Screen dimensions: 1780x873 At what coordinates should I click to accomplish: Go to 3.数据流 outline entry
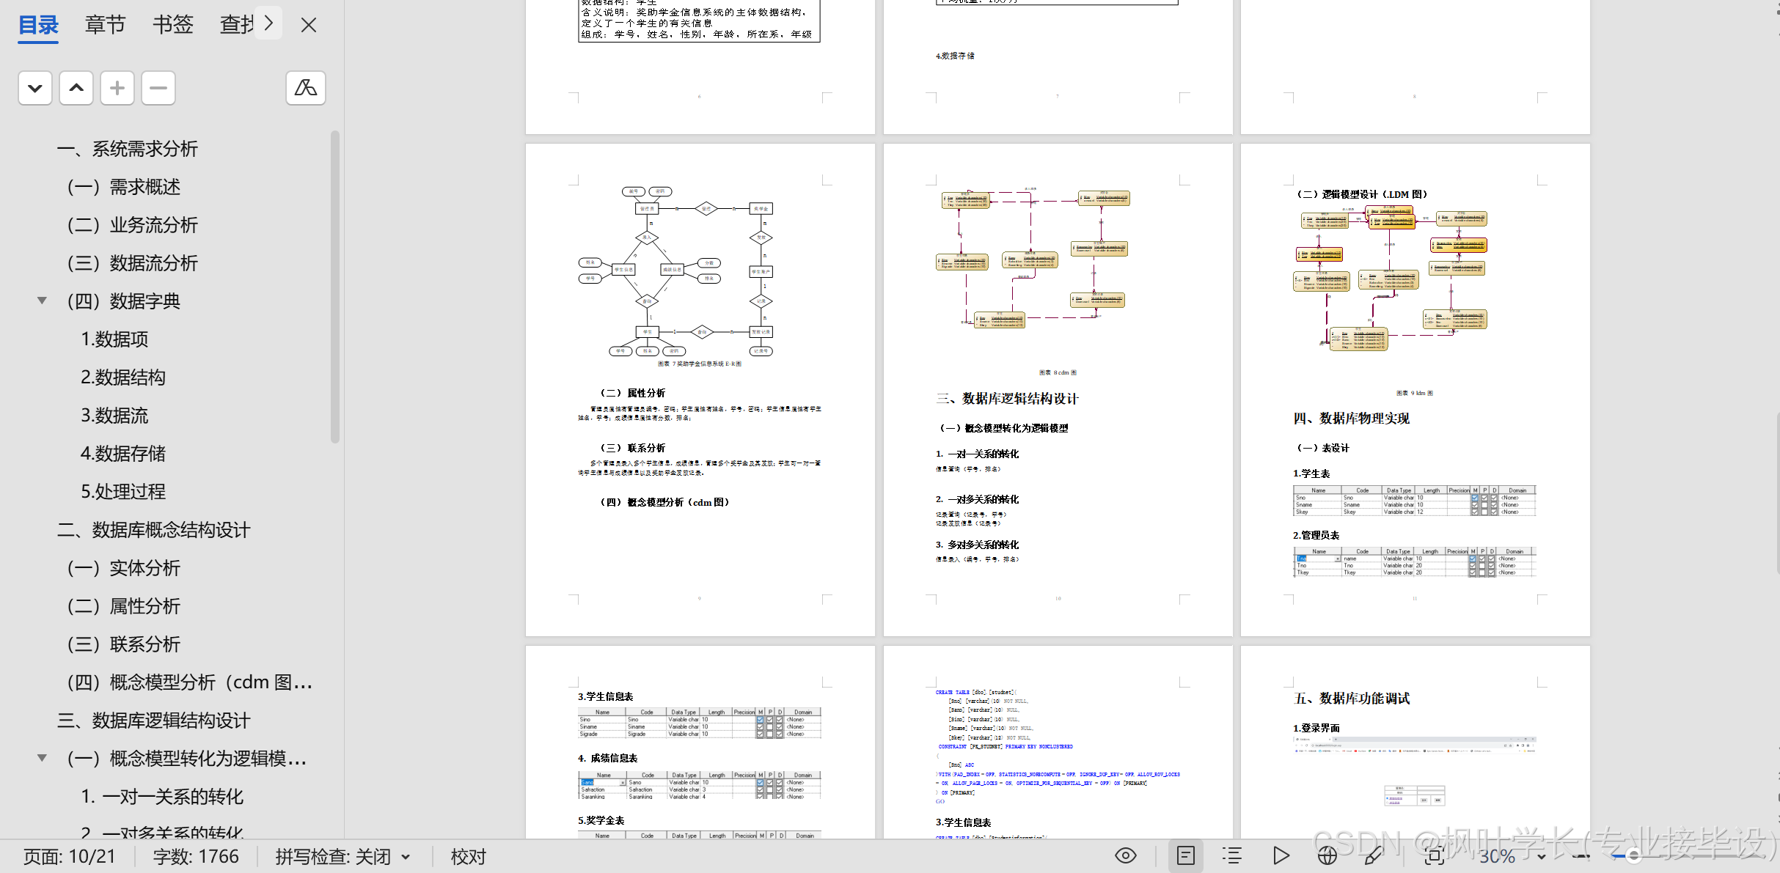[x=114, y=416]
